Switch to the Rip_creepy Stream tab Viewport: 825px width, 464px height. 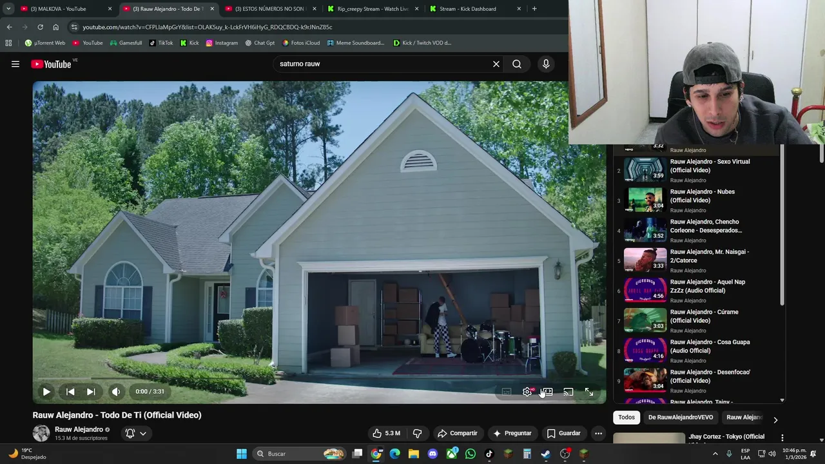tap(373, 9)
